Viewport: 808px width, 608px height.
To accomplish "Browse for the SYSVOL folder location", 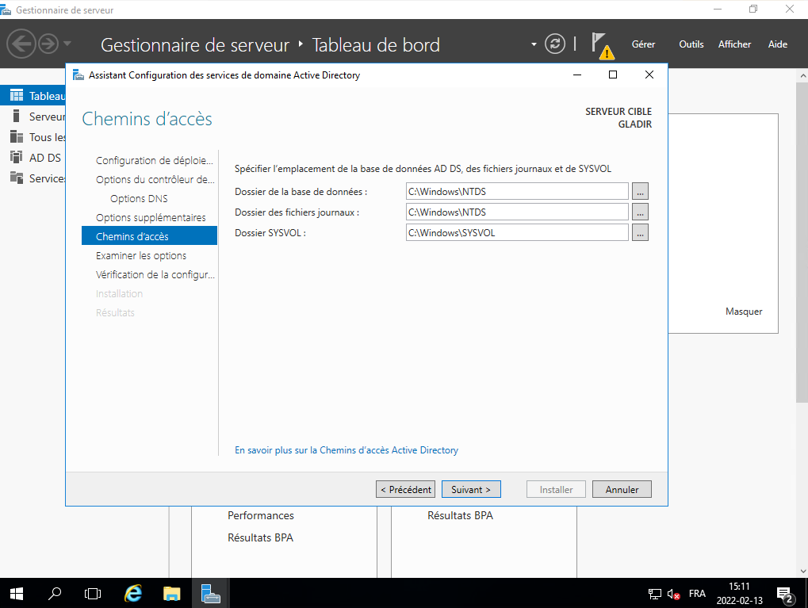I will [640, 232].
